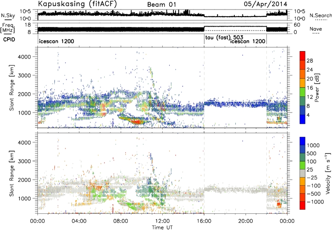This screenshot has height=230, width=332.
Task: Click the 'CPID' row label
Action: pos(9,39)
